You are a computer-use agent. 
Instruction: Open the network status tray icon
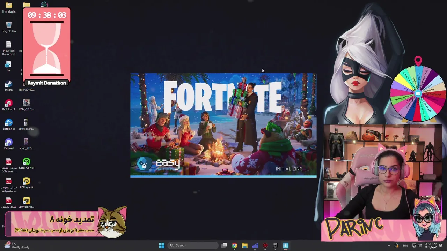(x=414, y=245)
